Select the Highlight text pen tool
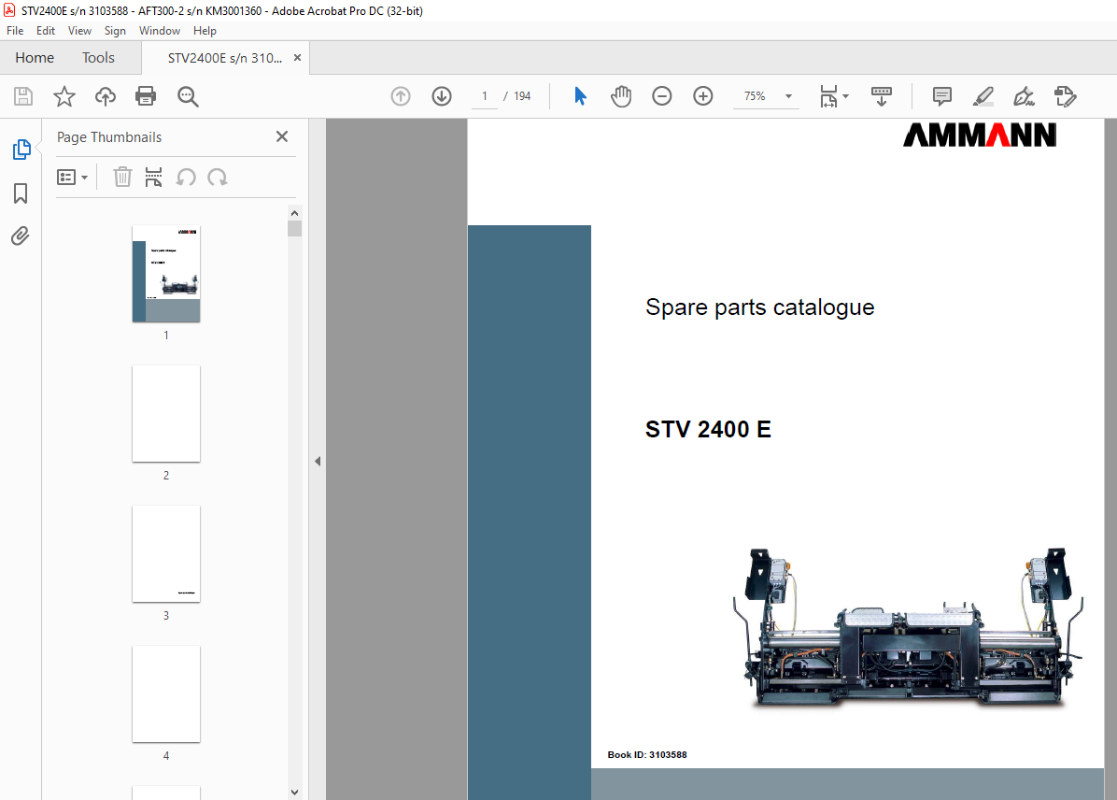1117x800 pixels. [983, 96]
